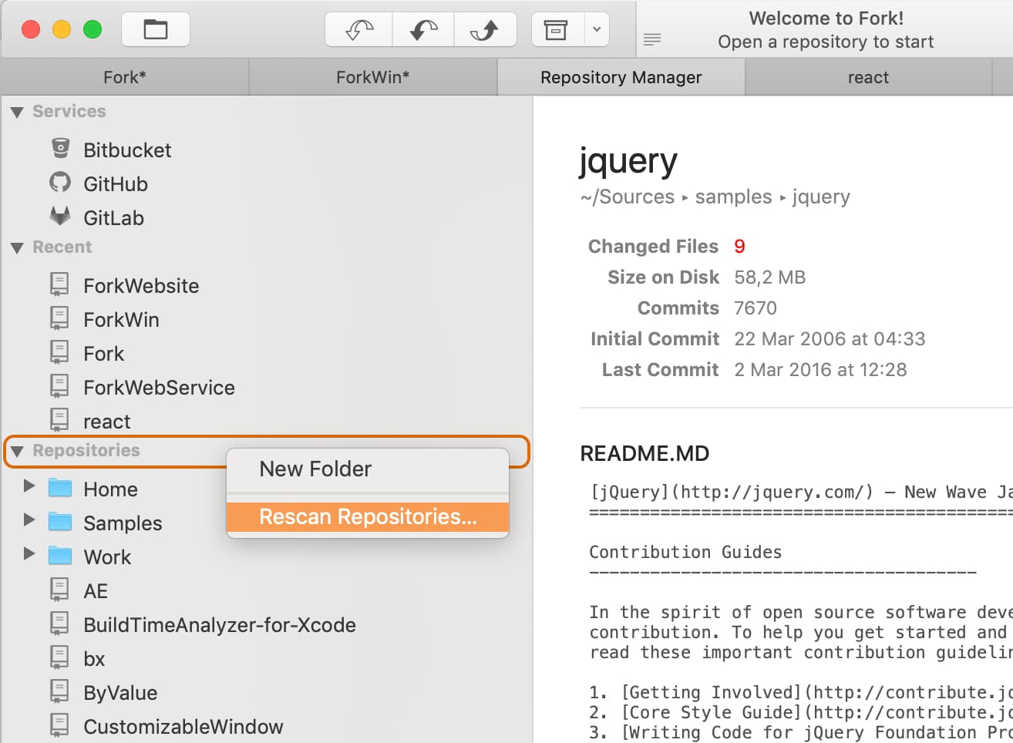
Task: Switch to the react tab
Action: [x=868, y=77]
